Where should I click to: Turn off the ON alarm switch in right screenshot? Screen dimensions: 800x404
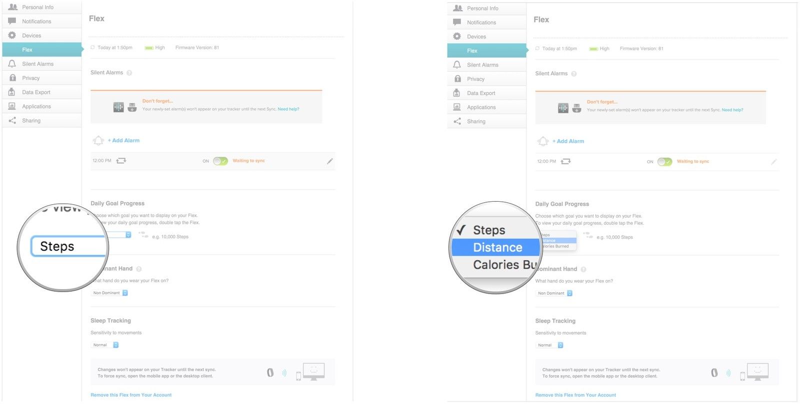[664, 162]
